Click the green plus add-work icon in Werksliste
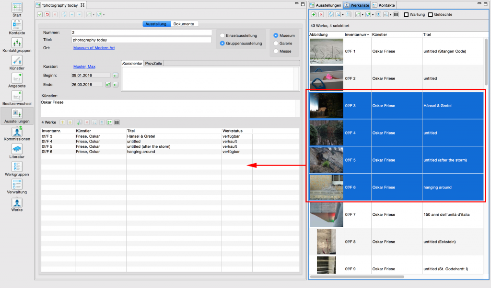The image size is (491, 288). point(314,14)
